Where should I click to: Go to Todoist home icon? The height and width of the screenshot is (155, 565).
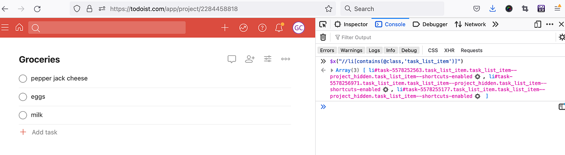tap(19, 27)
